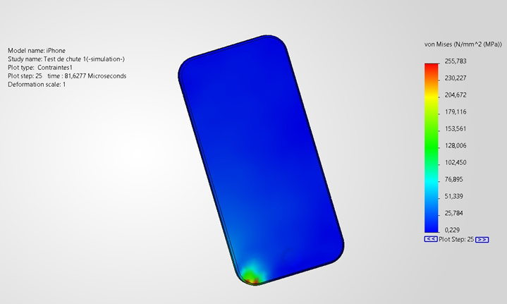Click the previous plot step << button
The width and height of the screenshot is (507, 304).
(430, 240)
